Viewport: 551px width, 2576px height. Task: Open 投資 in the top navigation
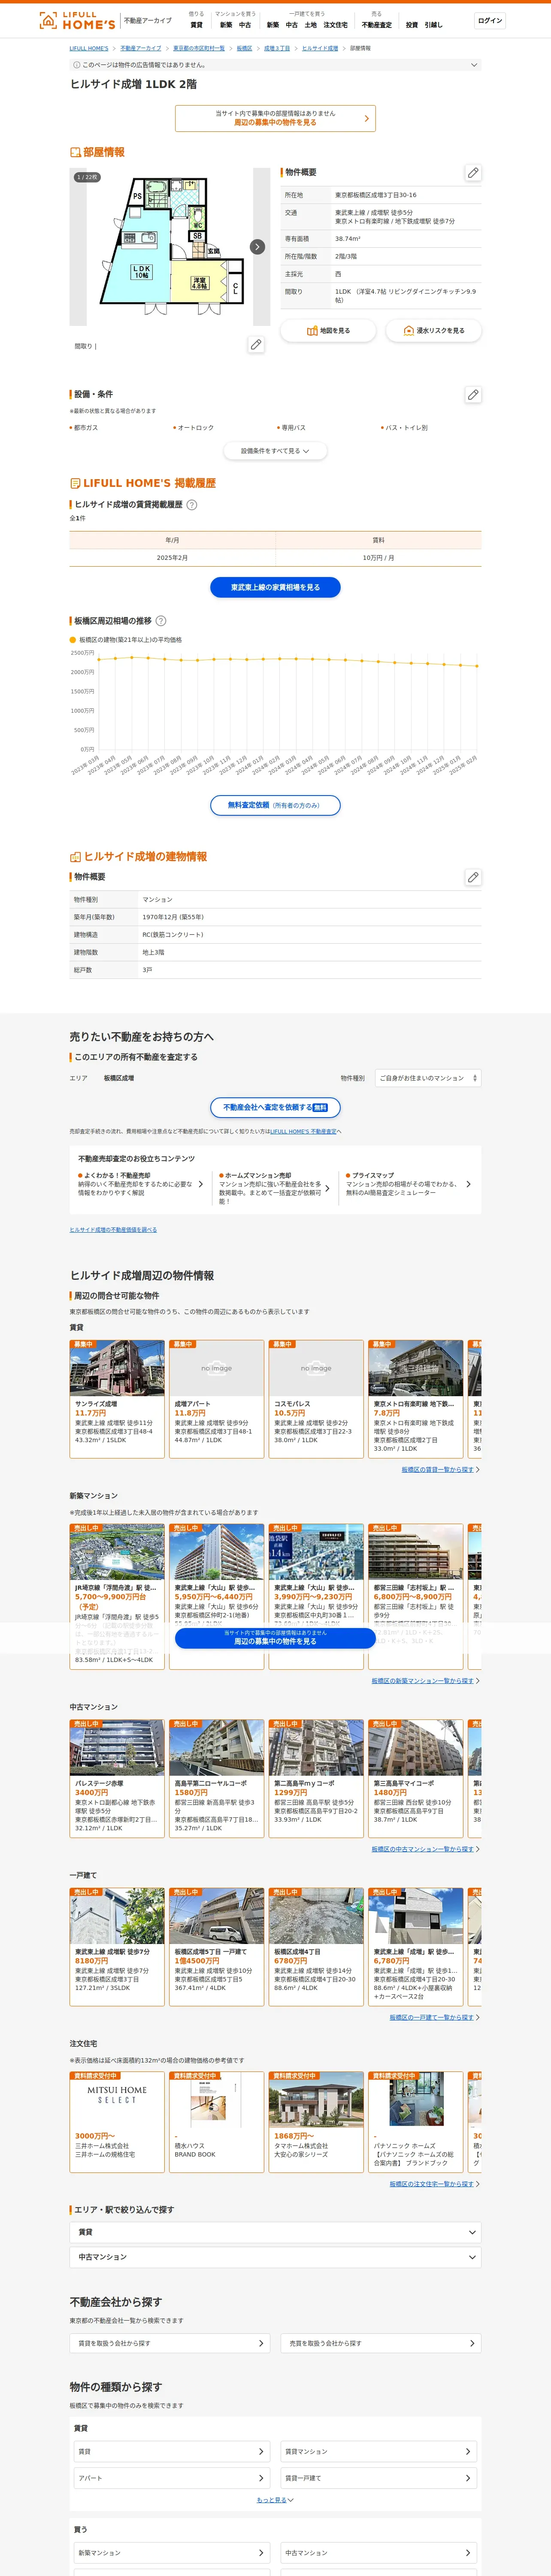pyautogui.click(x=412, y=25)
